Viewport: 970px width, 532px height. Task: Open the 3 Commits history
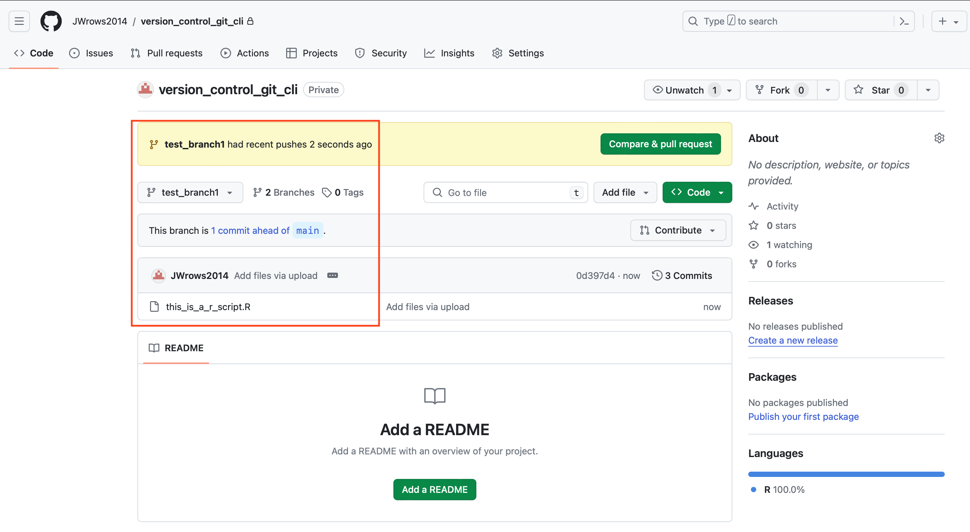tap(682, 275)
